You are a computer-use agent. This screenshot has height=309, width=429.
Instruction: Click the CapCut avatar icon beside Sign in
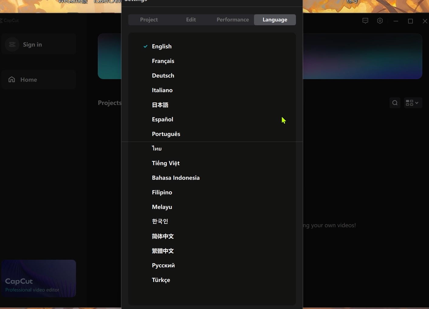tap(12, 44)
